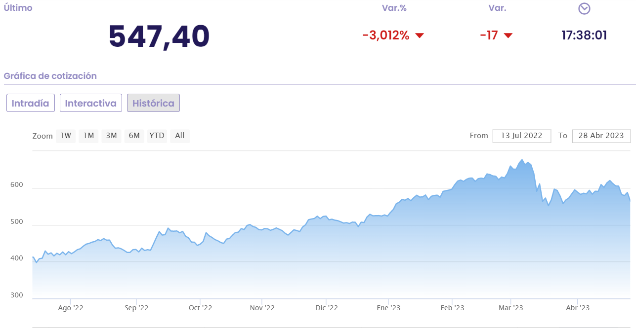Click the last price value 547,40
Screen dimensions: 636x328
(159, 36)
